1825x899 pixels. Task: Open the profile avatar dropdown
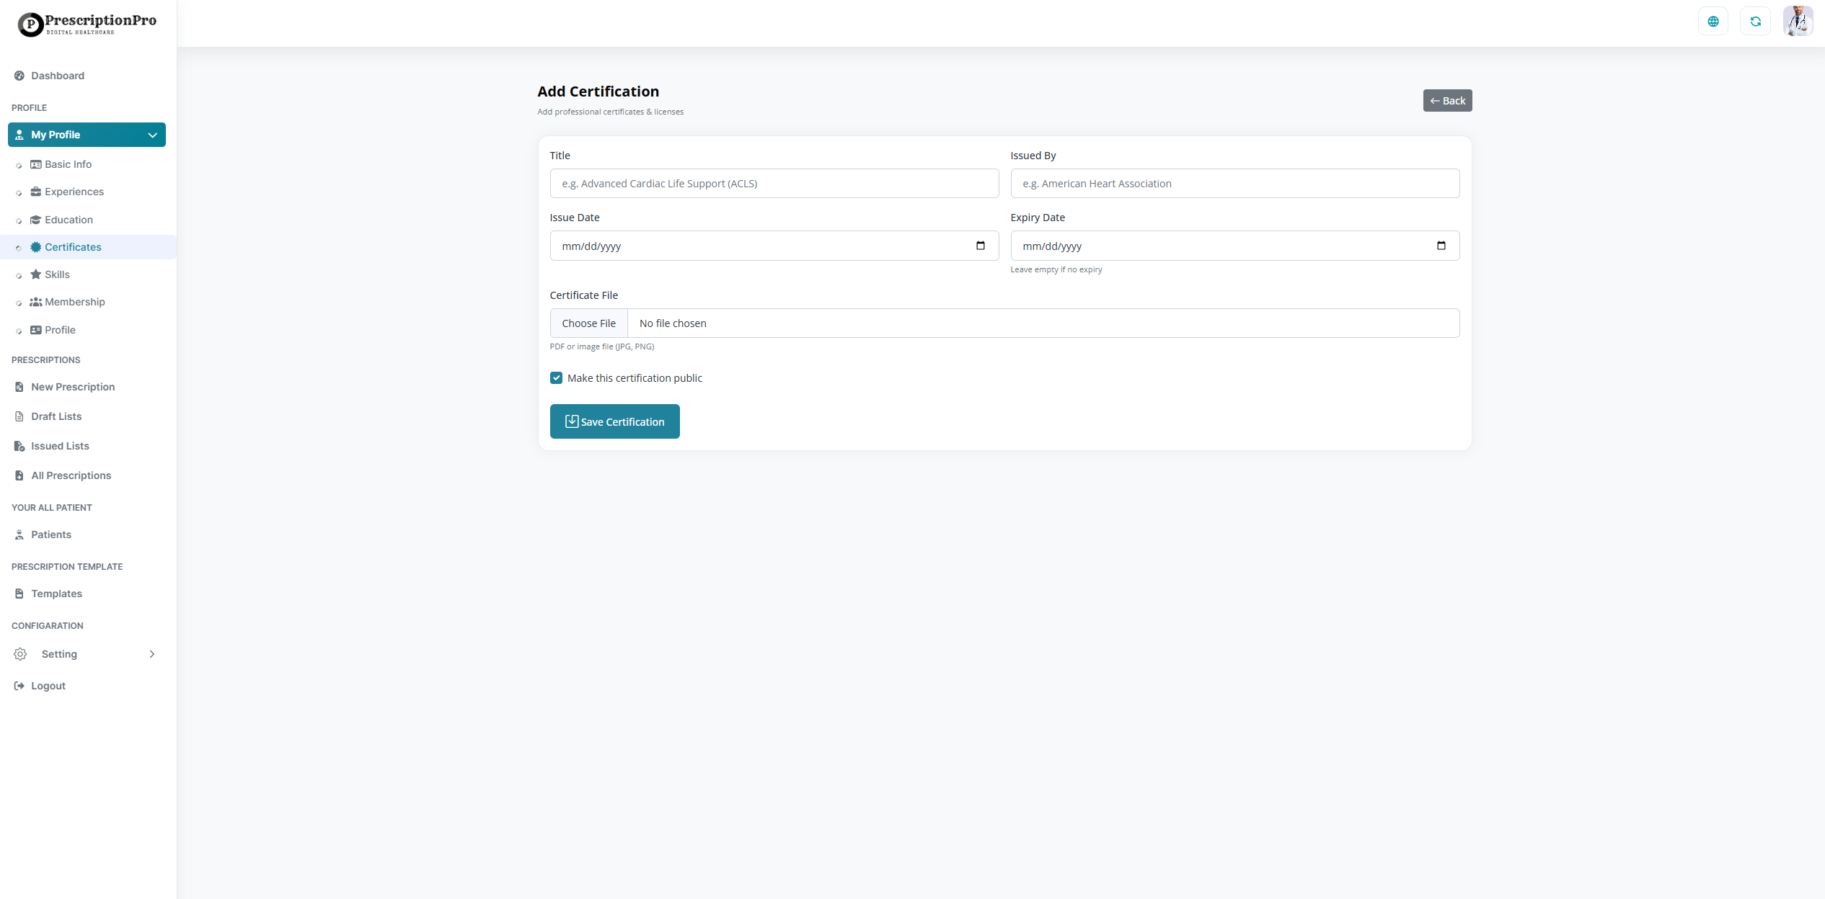[1798, 21]
